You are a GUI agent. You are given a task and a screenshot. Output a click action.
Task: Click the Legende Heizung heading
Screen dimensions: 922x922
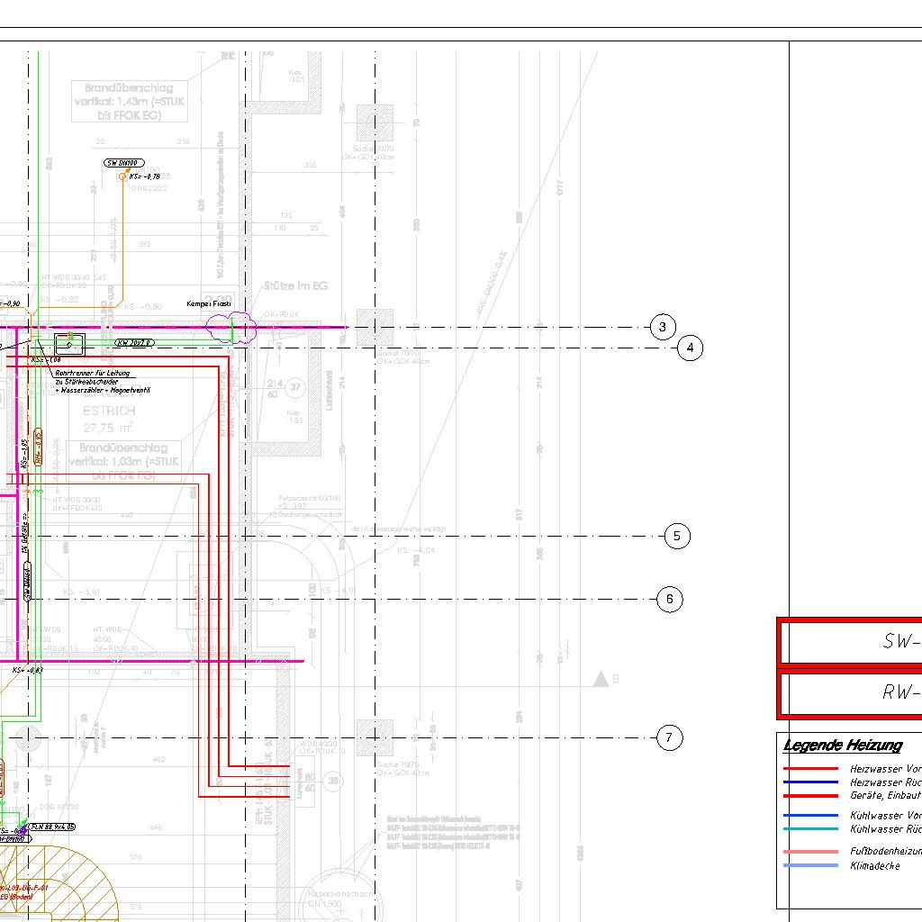[x=842, y=746]
